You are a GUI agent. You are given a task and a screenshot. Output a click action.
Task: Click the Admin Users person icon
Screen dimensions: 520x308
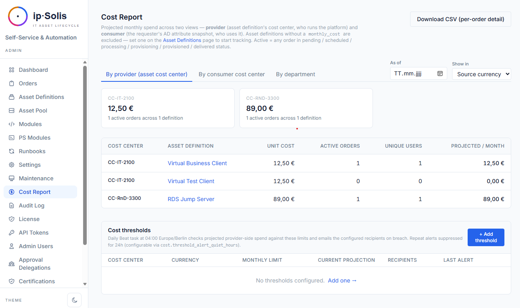tap(12, 246)
